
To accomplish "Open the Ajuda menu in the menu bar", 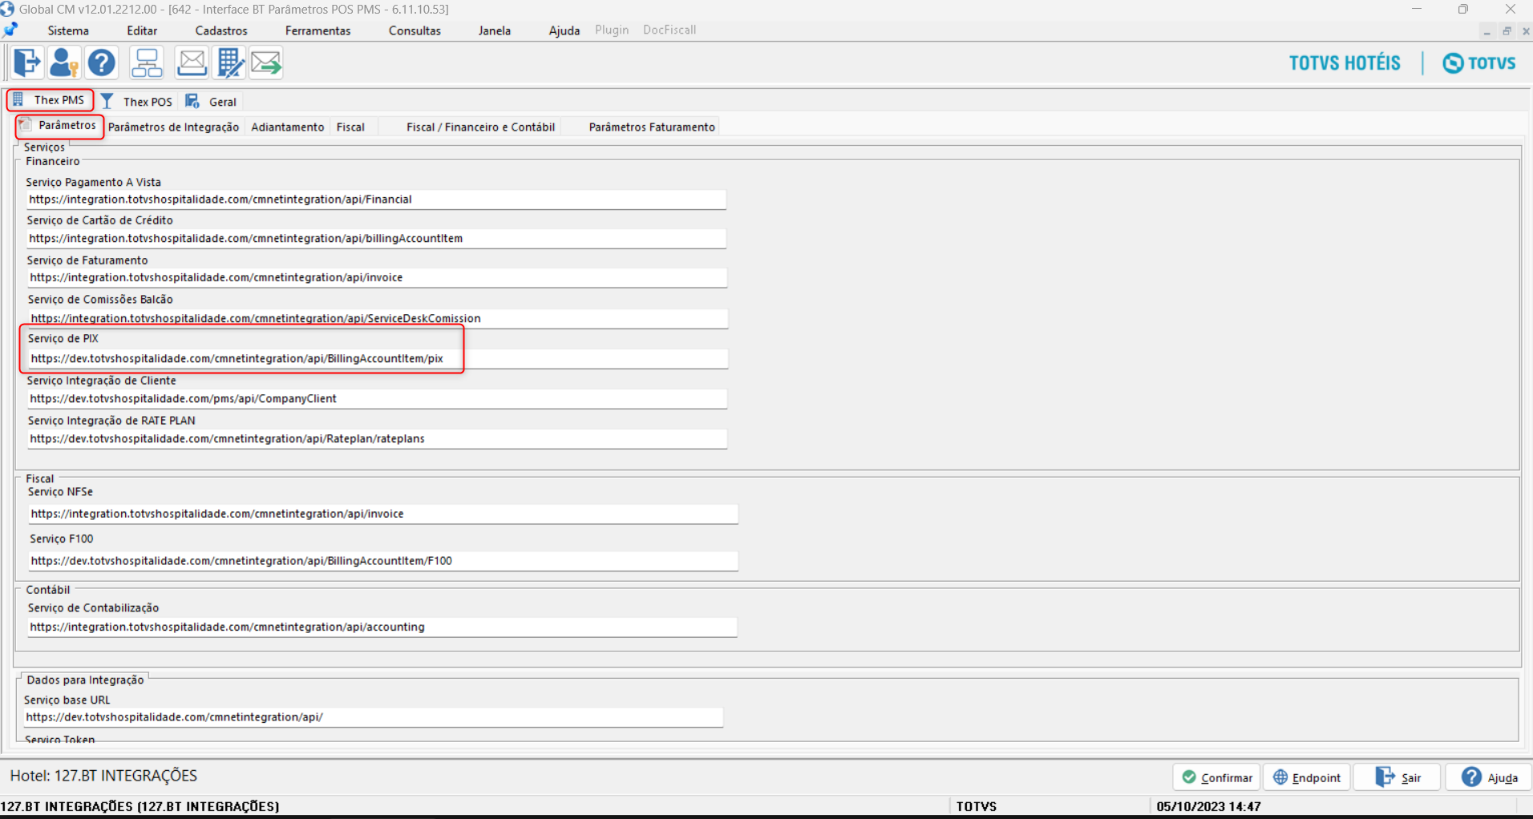I will click(x=564, y=30).
